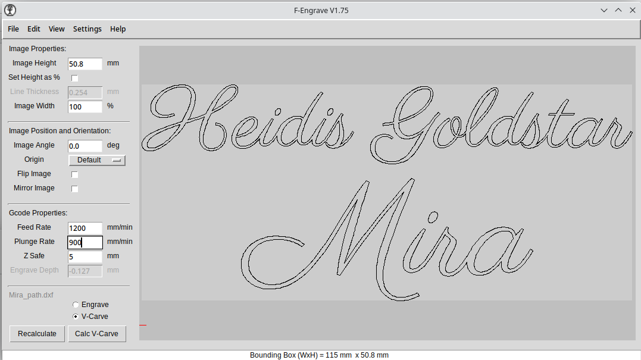
Task: Click the Calc V-Carve button
Action: [96, 334]
